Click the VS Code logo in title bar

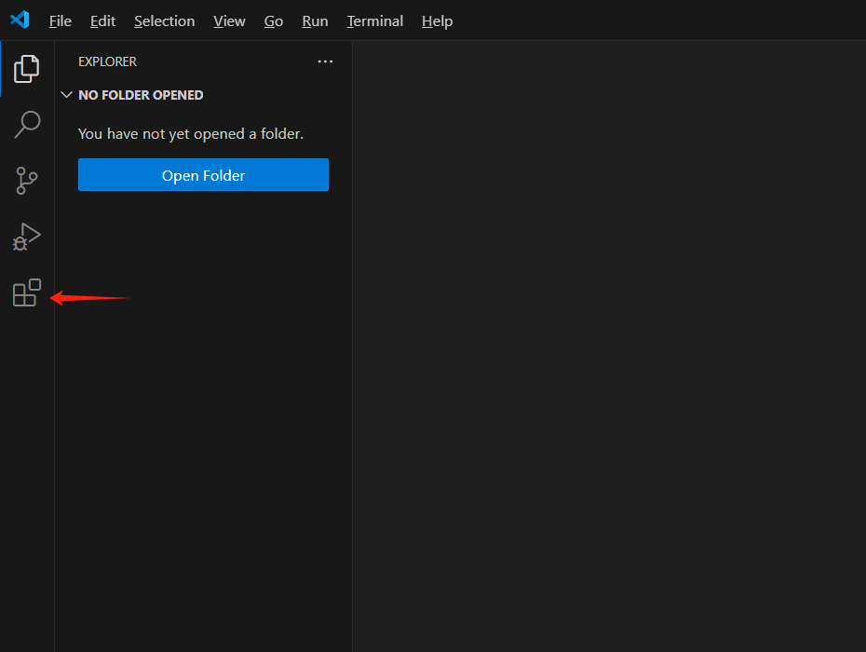(x=20, y=20)
